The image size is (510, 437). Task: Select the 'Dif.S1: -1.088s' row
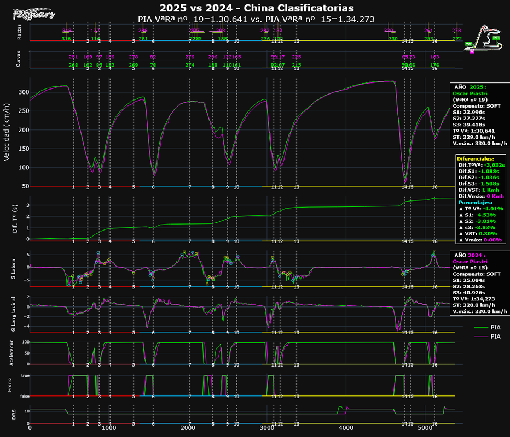(479, 171)
